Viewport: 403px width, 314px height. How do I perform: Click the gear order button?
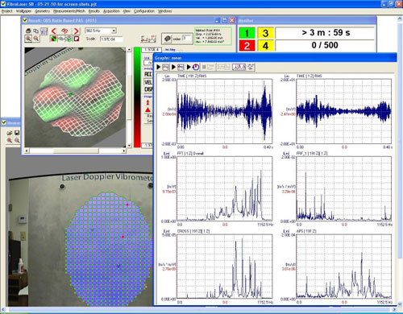click(x=168, y=39)
